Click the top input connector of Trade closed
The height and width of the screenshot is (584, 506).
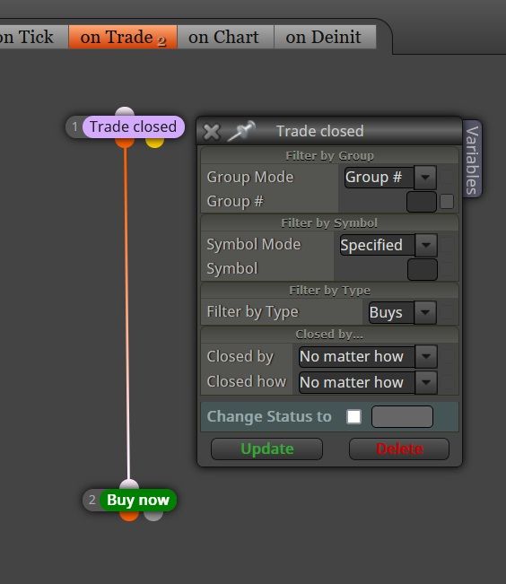125,111
